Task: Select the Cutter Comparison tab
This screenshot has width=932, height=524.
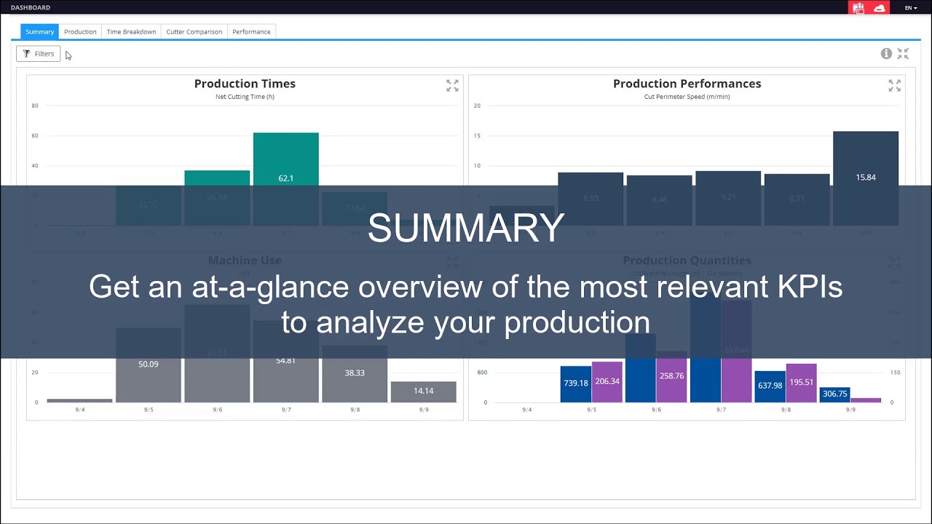Action: (194, 32)
